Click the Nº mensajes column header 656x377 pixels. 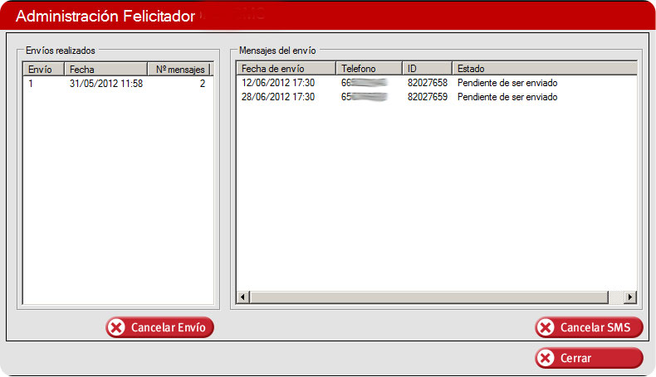(178, 70)
